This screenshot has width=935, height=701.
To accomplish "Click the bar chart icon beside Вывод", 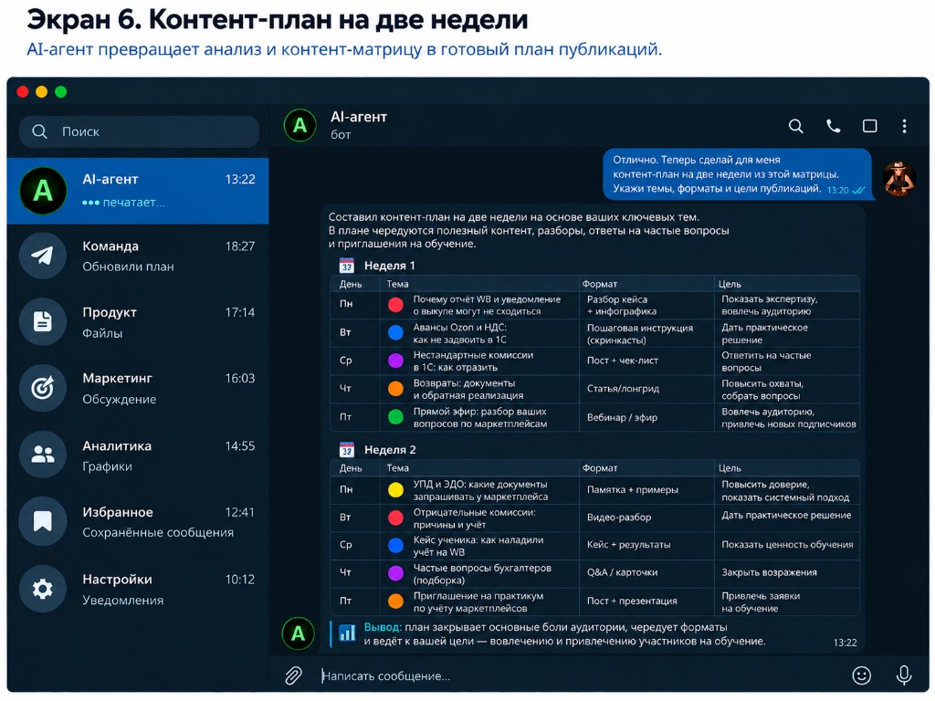I will (347, 633).
